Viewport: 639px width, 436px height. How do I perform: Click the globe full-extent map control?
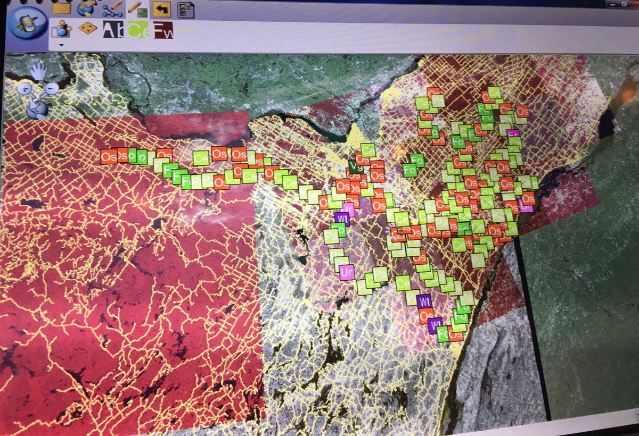(37, 110)
